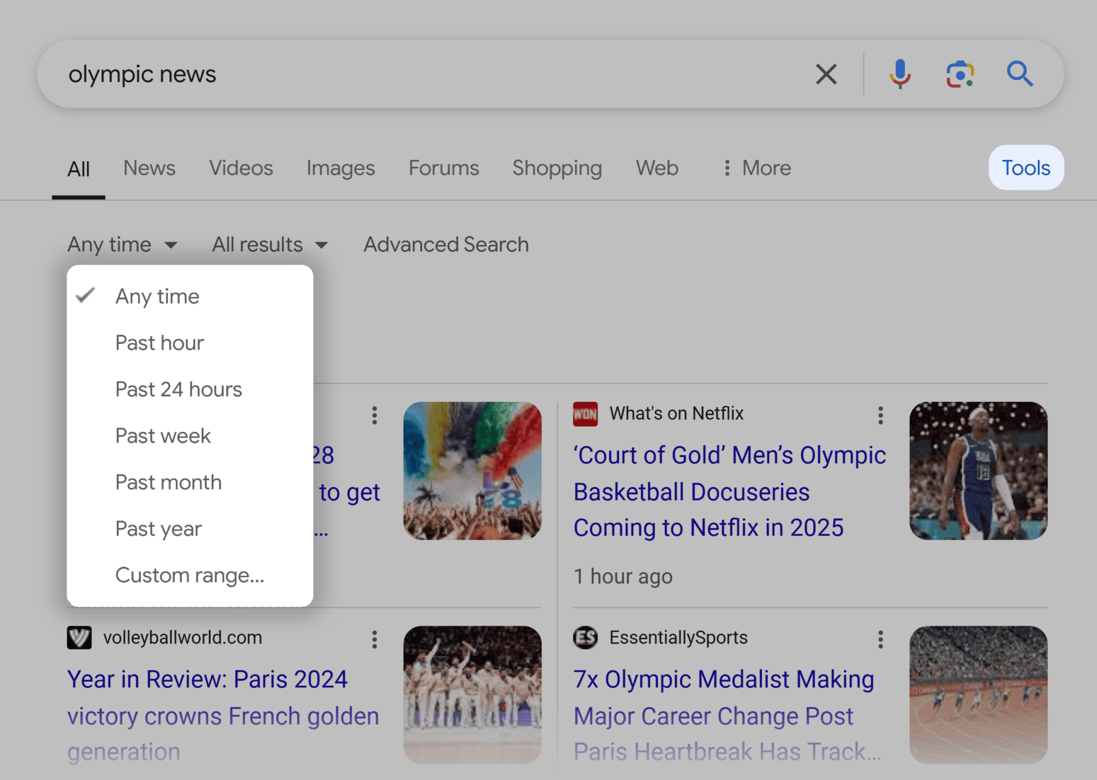Select the Past month time filter
The width and height of the screenshot is (1097, 780).
pyautogui.click(x=168, y=482)
